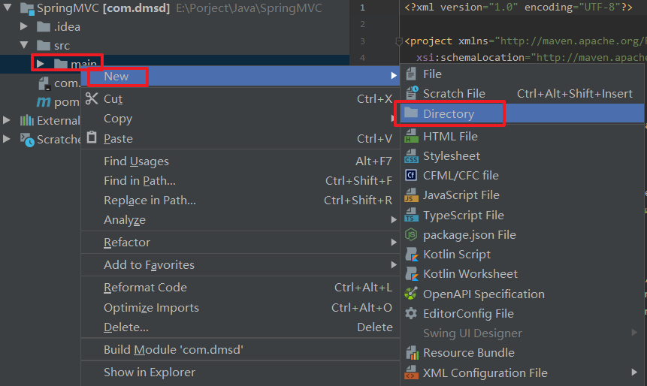
Task: Expand the External Libraries node arrow
Action: [x=7, y=120]
